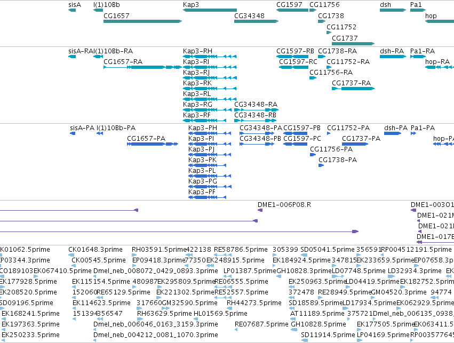Screen dimensions: 454x343
Task: Click the CG11752 gene label
Action: click(341, 27)
